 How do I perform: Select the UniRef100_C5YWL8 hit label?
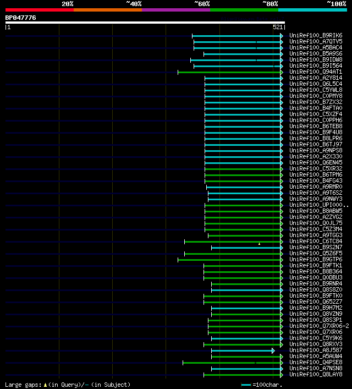(316, 90)
